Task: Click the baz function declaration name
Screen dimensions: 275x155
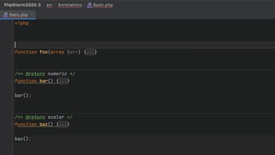Action: [x=43, y=124]
